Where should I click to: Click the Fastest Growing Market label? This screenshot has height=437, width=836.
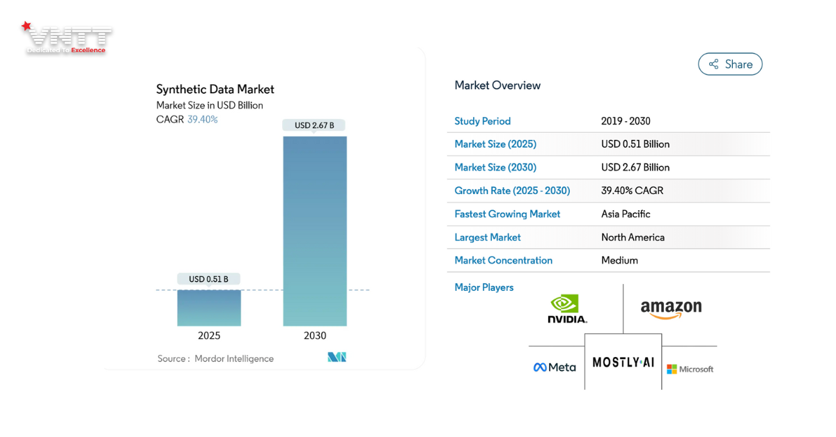coord(507,214)
